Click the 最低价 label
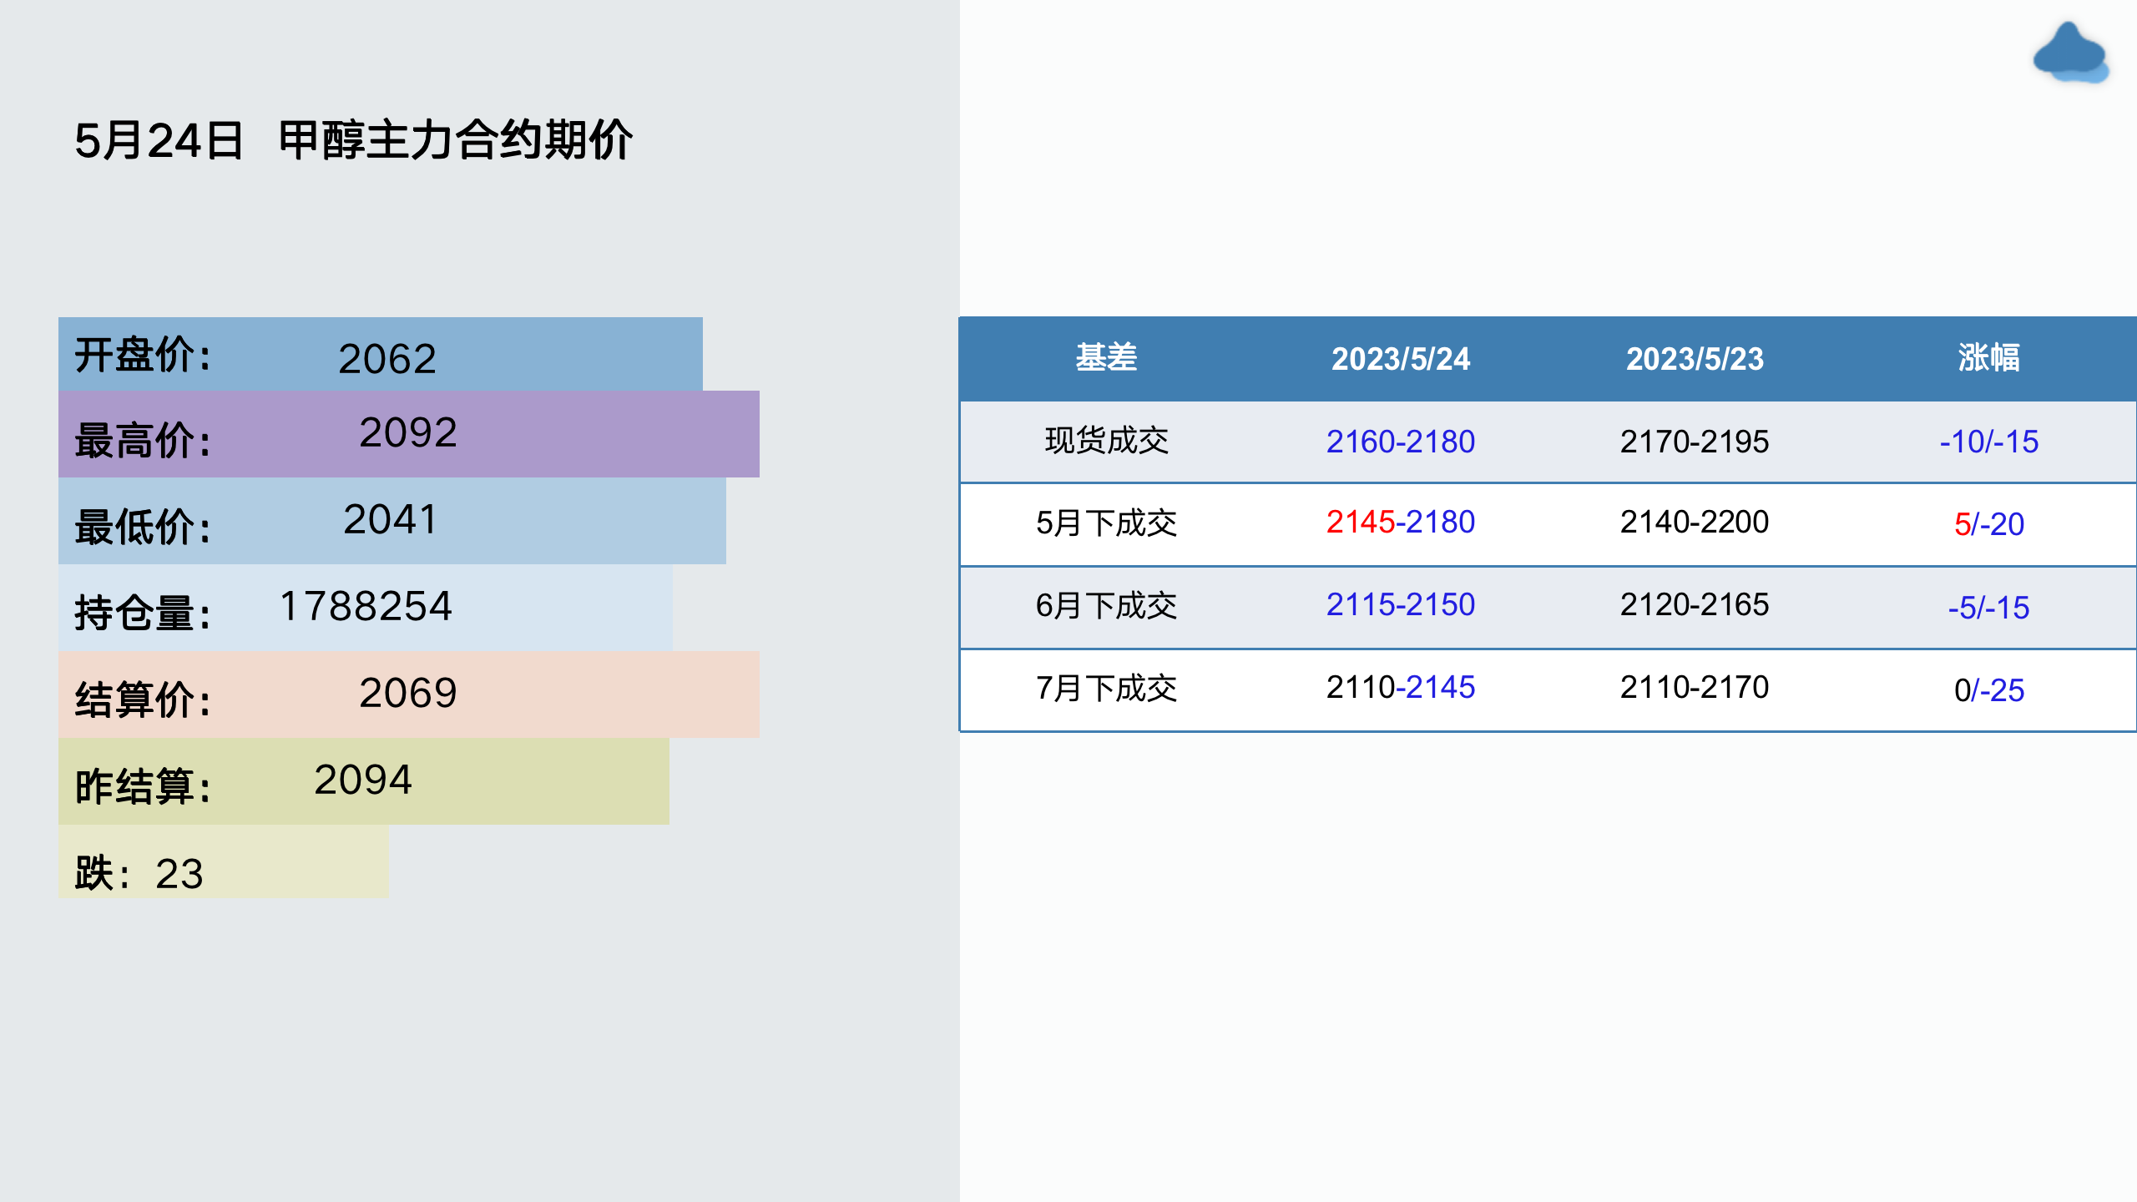2137x1202 pixels. [x=143, y=527]
